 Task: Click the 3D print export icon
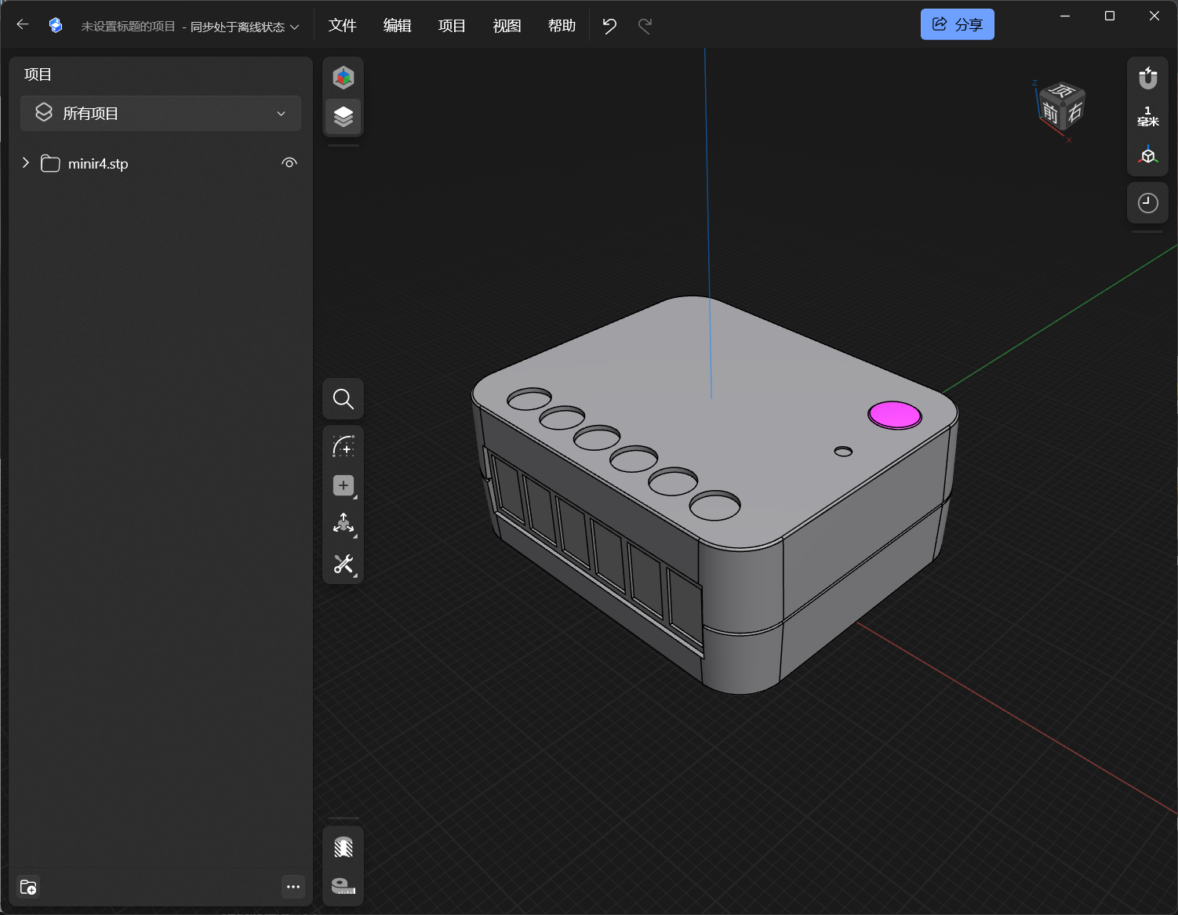tap(343, 848)
